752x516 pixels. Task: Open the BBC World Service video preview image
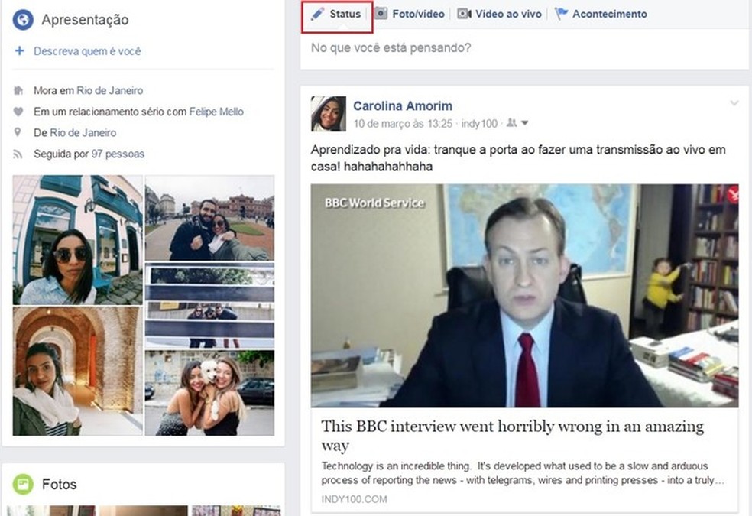point(525,296)
